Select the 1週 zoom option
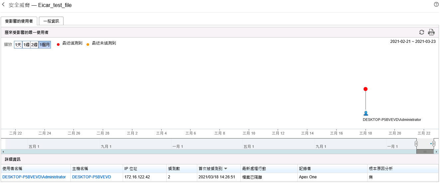Viewport: 440px width, 183px height. [x=26, y=45]
